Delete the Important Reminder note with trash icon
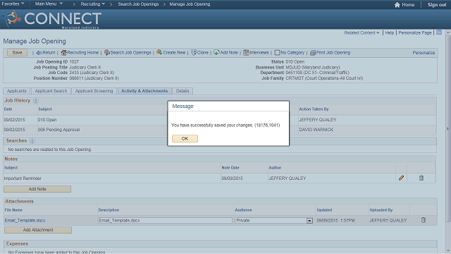 coord(421,178)
